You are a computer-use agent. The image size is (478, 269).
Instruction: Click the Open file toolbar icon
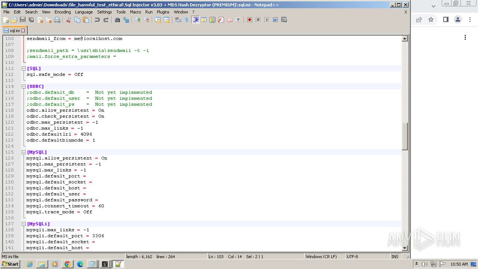14,20
